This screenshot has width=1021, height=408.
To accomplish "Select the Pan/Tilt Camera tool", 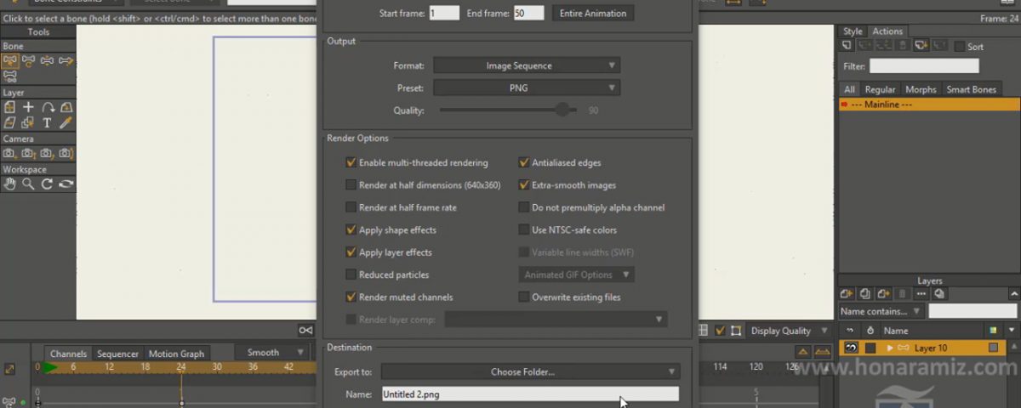I will pos(66,154).
